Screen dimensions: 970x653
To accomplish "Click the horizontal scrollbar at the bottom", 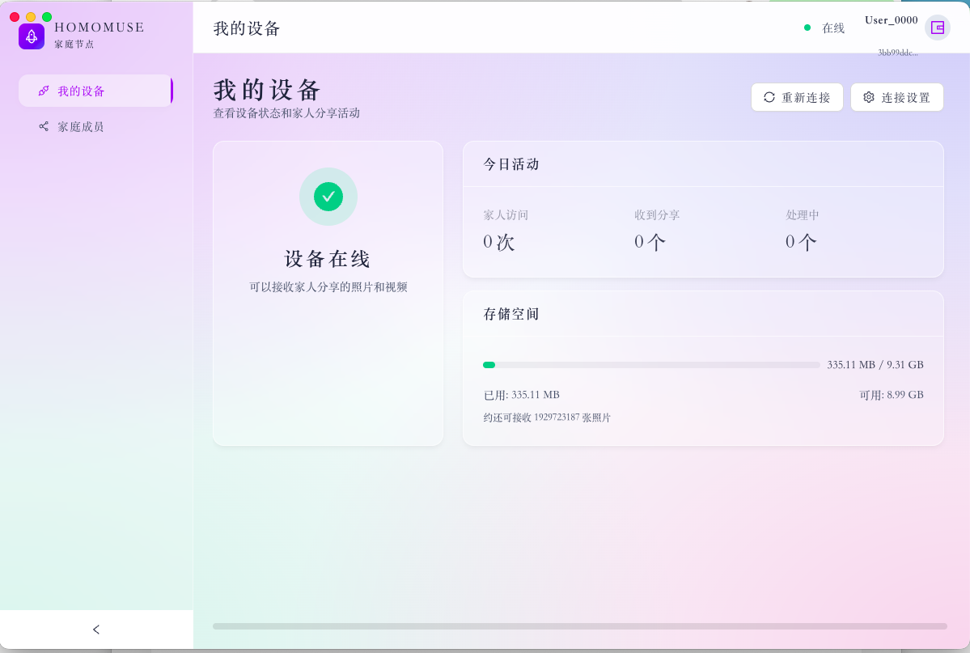I will coord(579,625).
